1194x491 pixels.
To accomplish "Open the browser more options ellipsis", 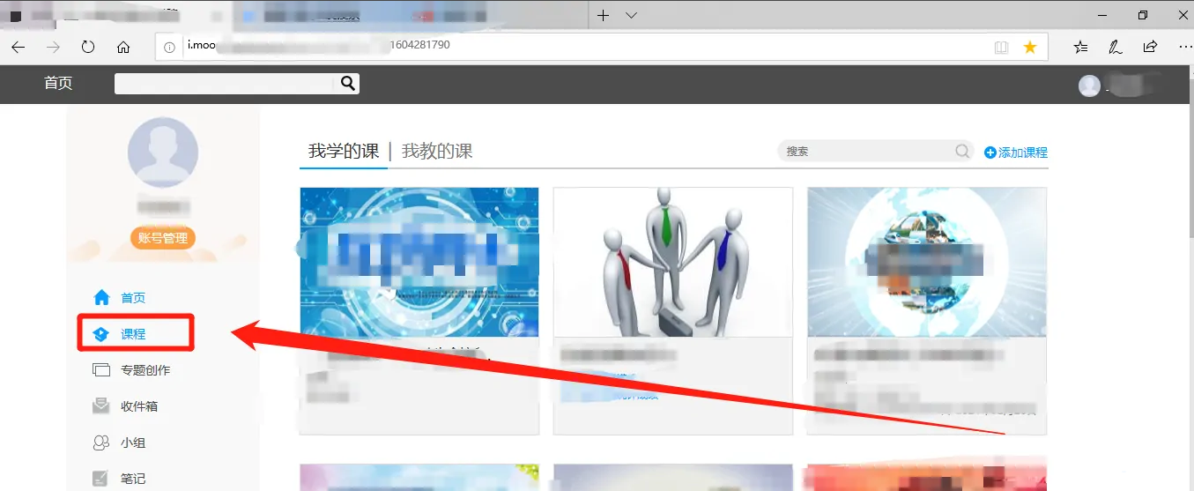I will pyautogui.click(x=1184, y=48).
